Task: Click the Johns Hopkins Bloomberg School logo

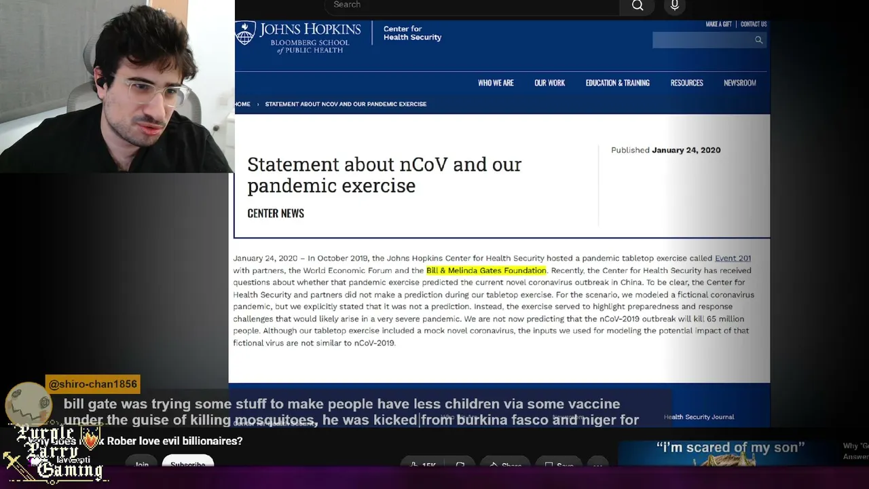Action: pos(298,37)
